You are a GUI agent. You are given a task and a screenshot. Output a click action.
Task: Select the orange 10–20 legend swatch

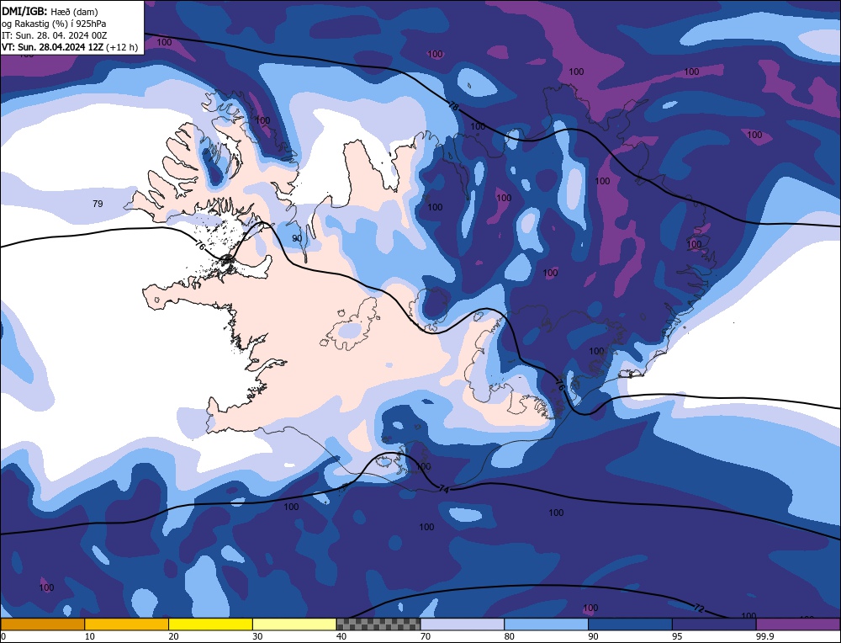tap(127, 624)
